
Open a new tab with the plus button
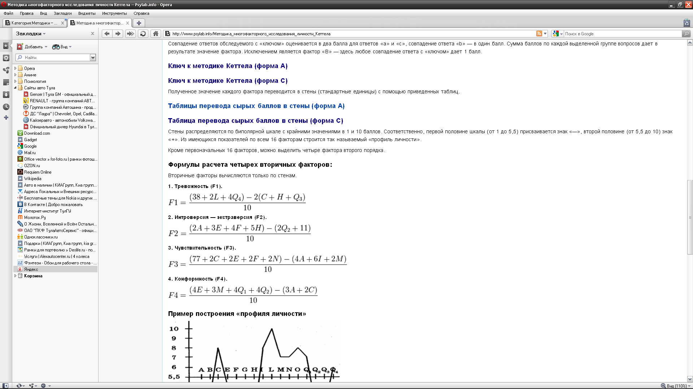[x=139, y=23]
